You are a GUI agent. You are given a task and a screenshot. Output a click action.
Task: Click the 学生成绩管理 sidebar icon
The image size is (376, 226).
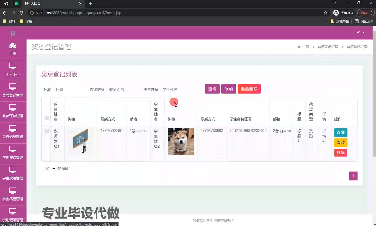pyautogui.click(x=13, y=169)
